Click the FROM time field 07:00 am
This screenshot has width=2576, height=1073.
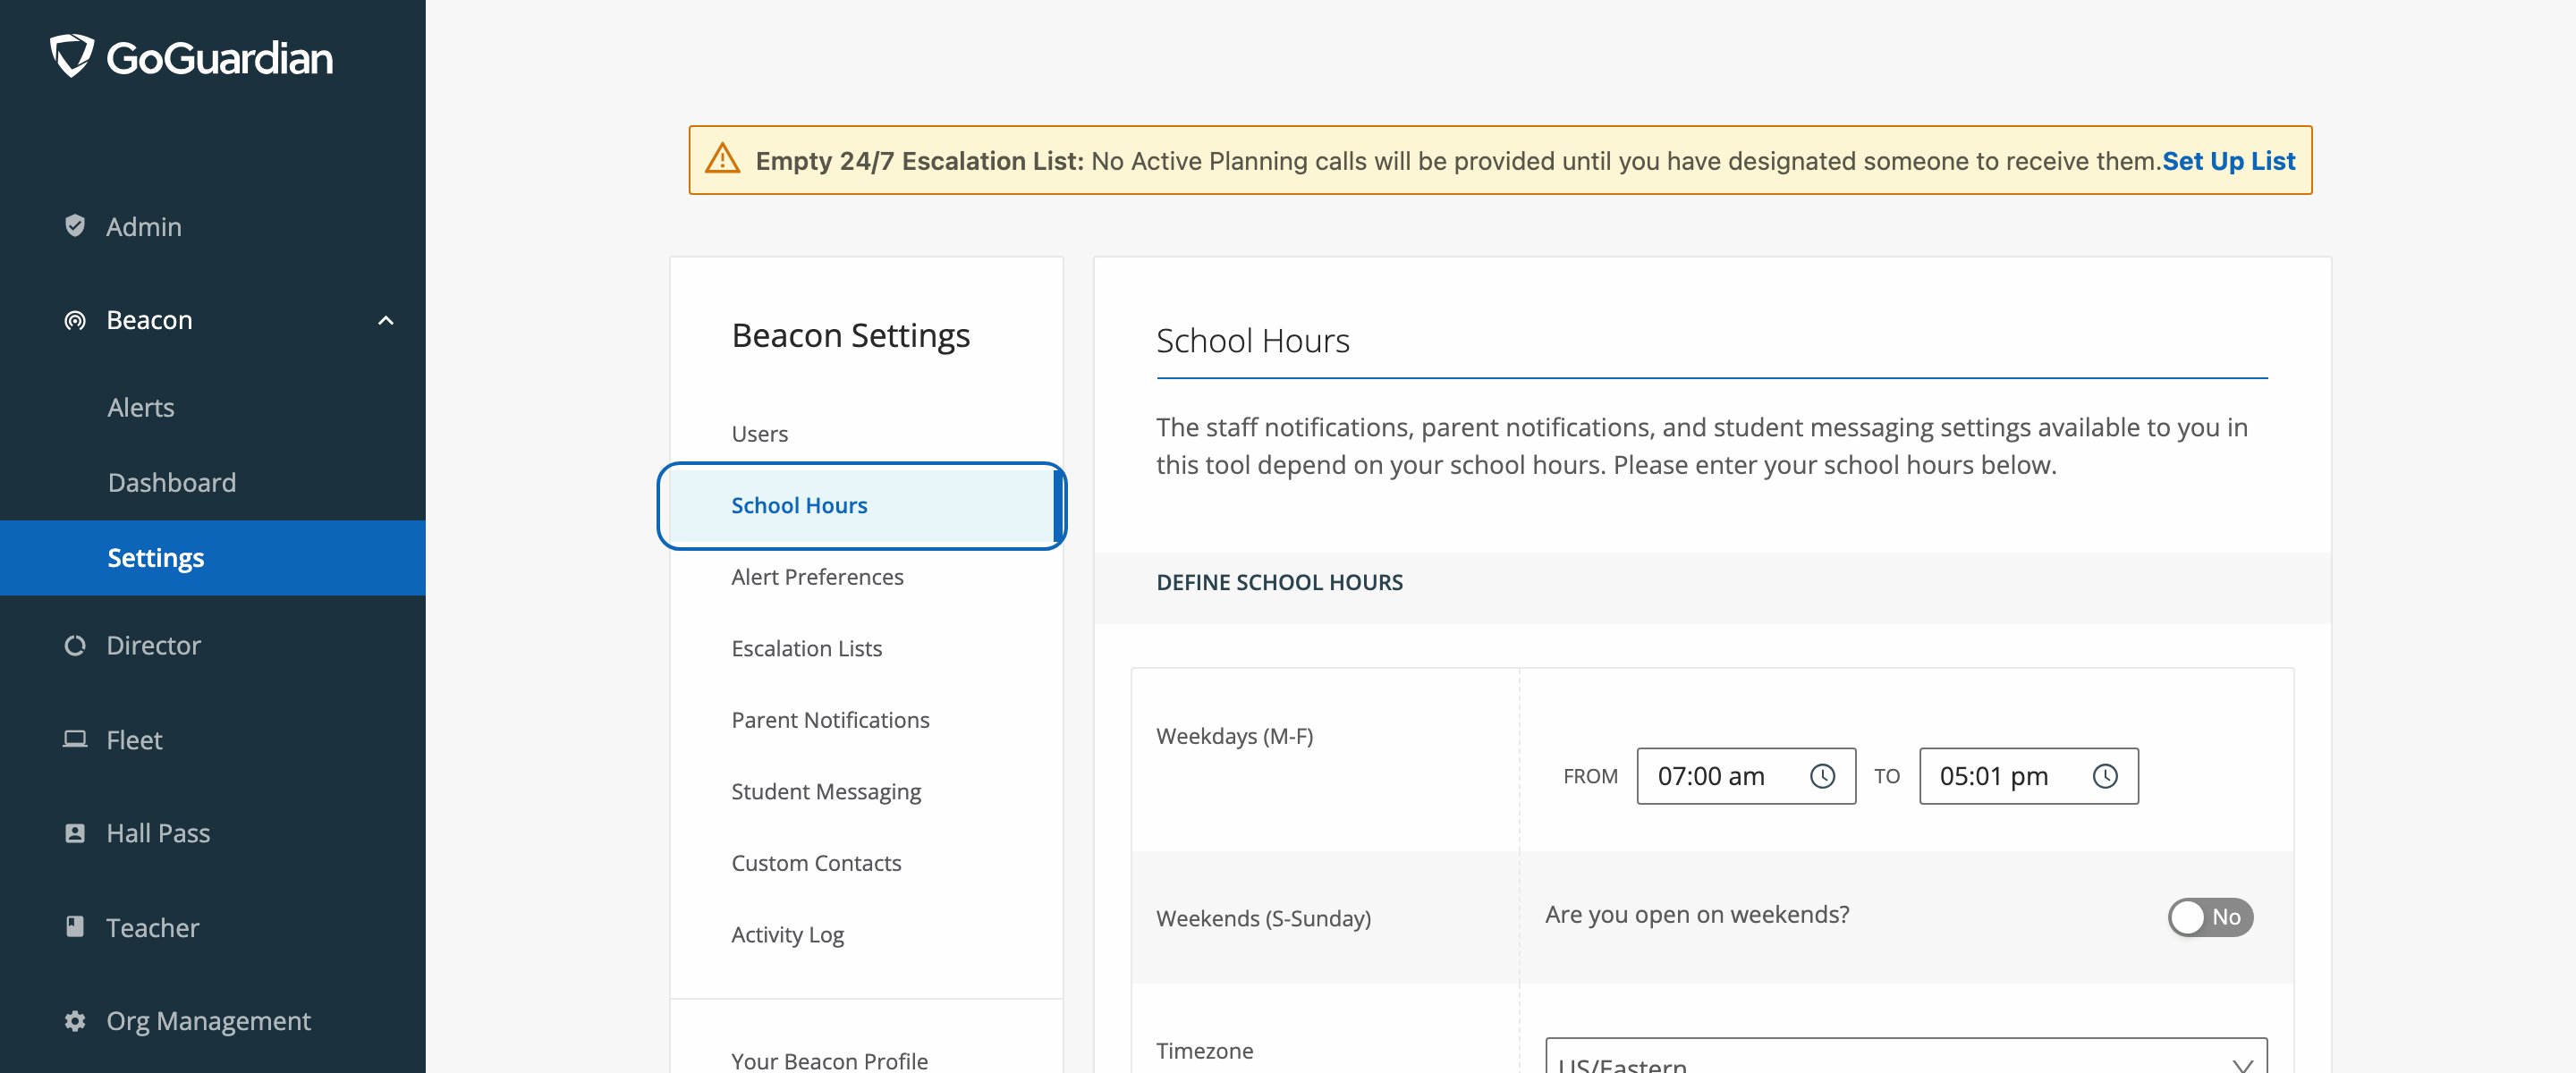tap(1746, 776)
